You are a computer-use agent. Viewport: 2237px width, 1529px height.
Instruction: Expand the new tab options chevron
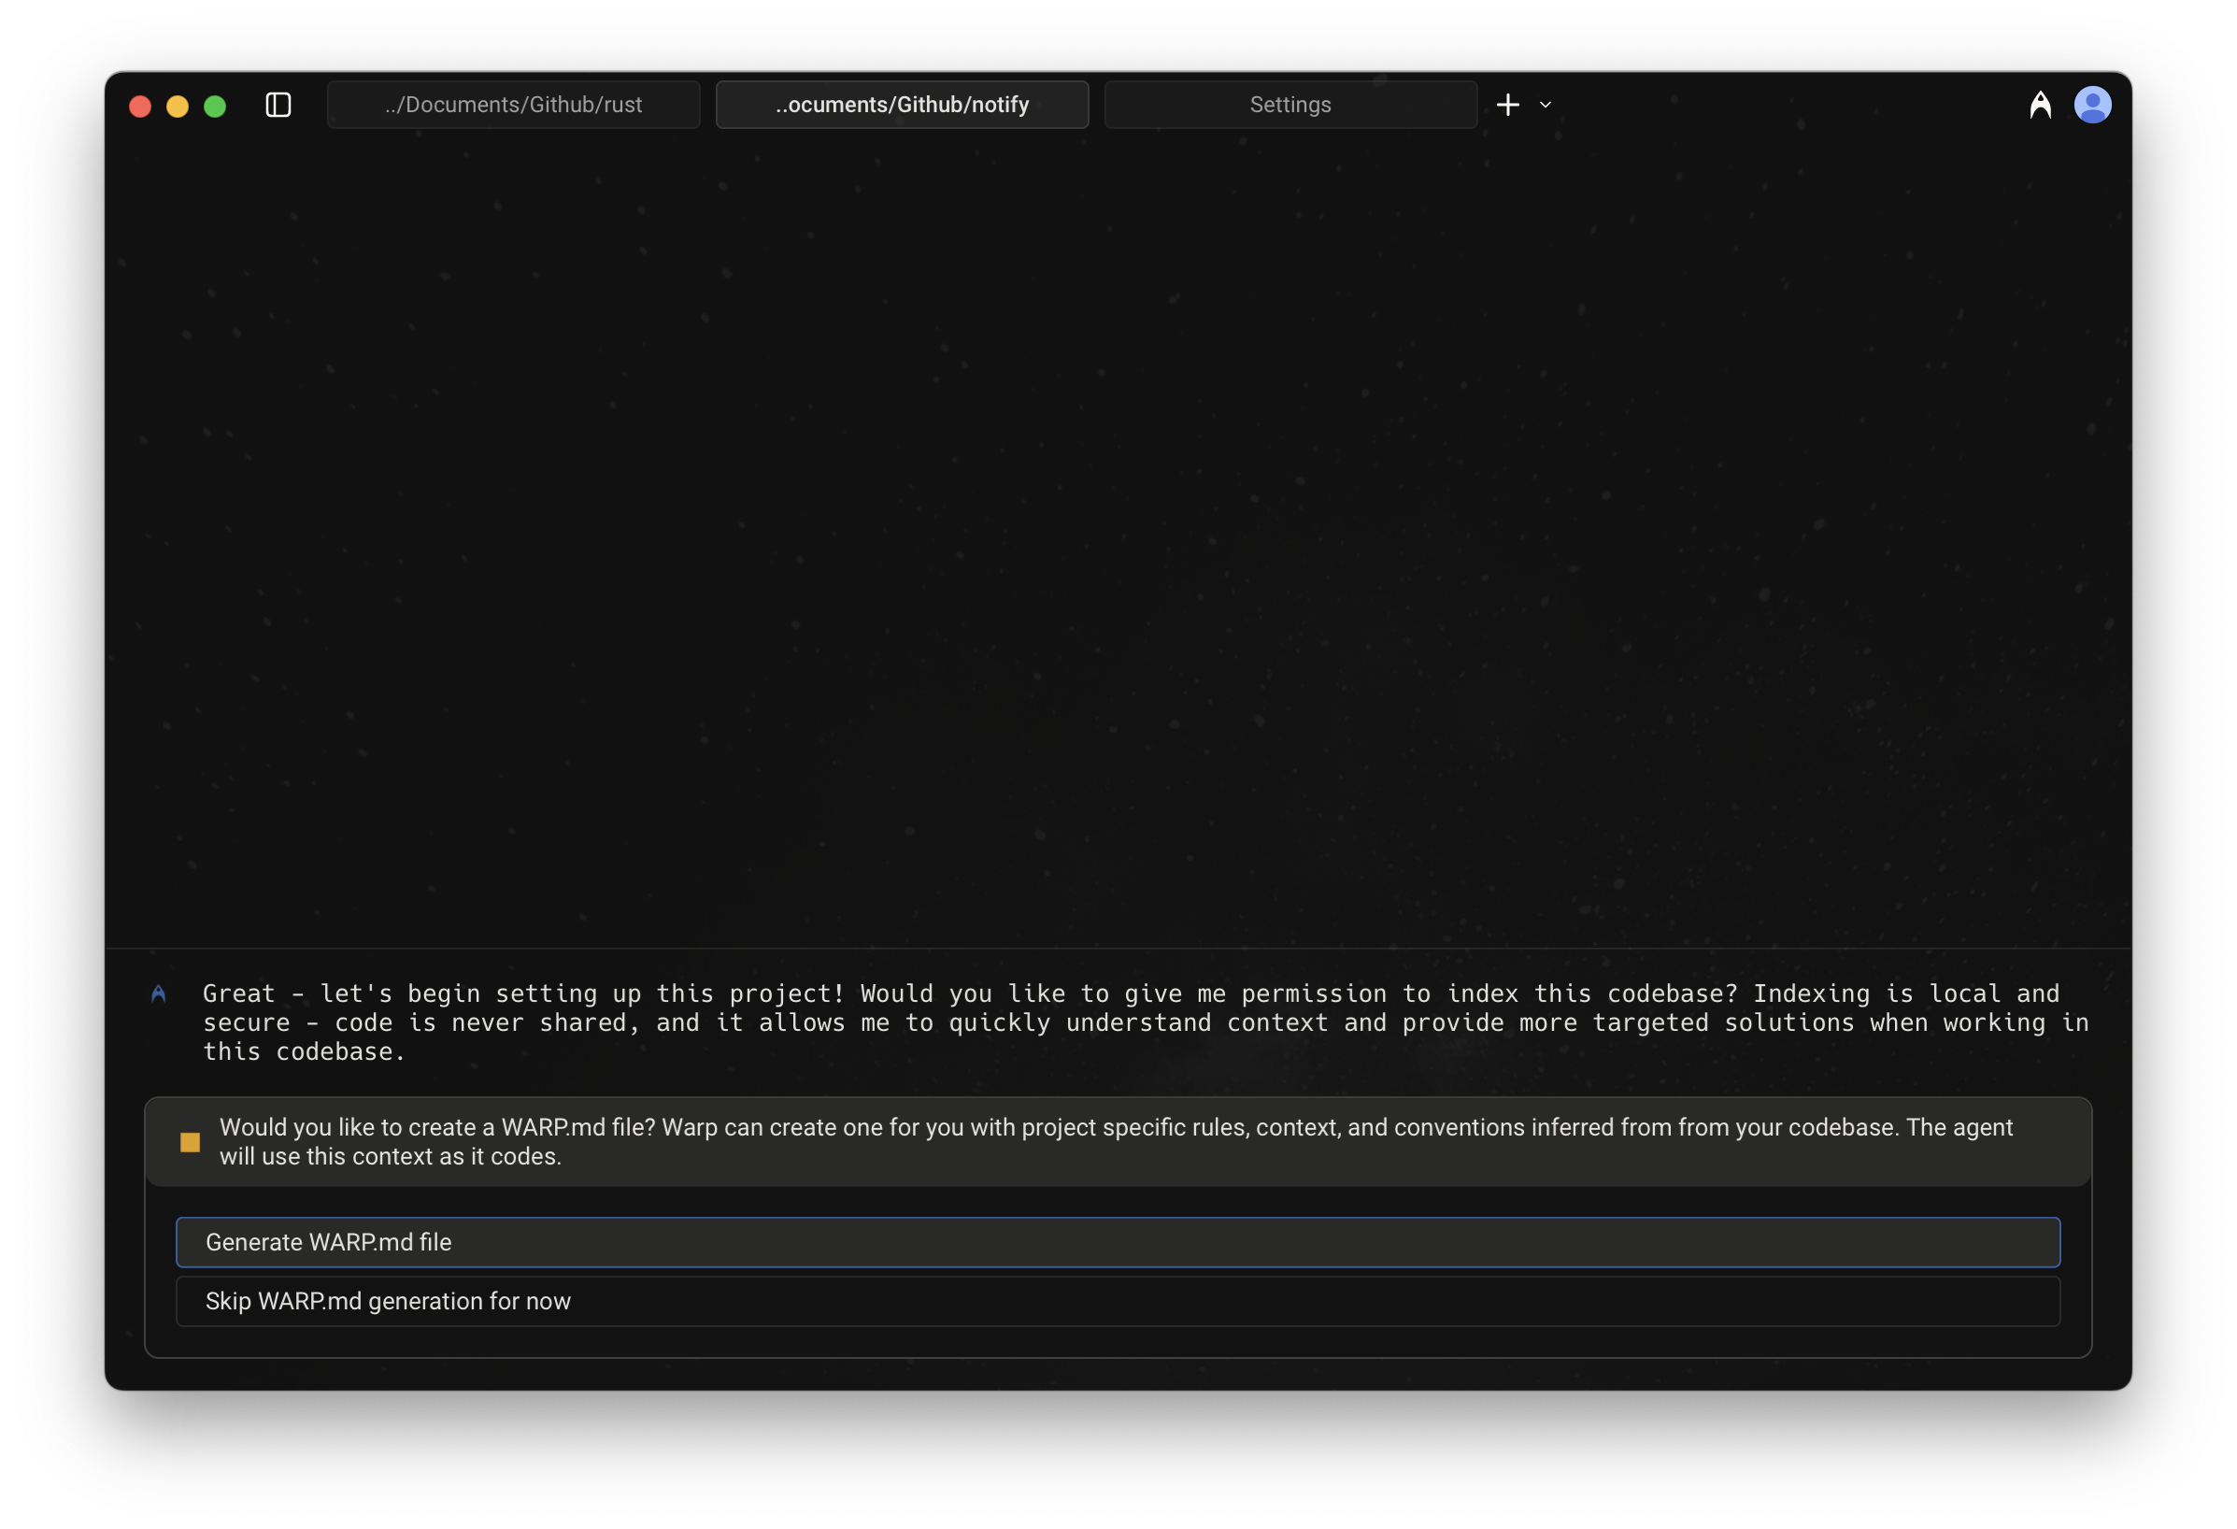1545,105
